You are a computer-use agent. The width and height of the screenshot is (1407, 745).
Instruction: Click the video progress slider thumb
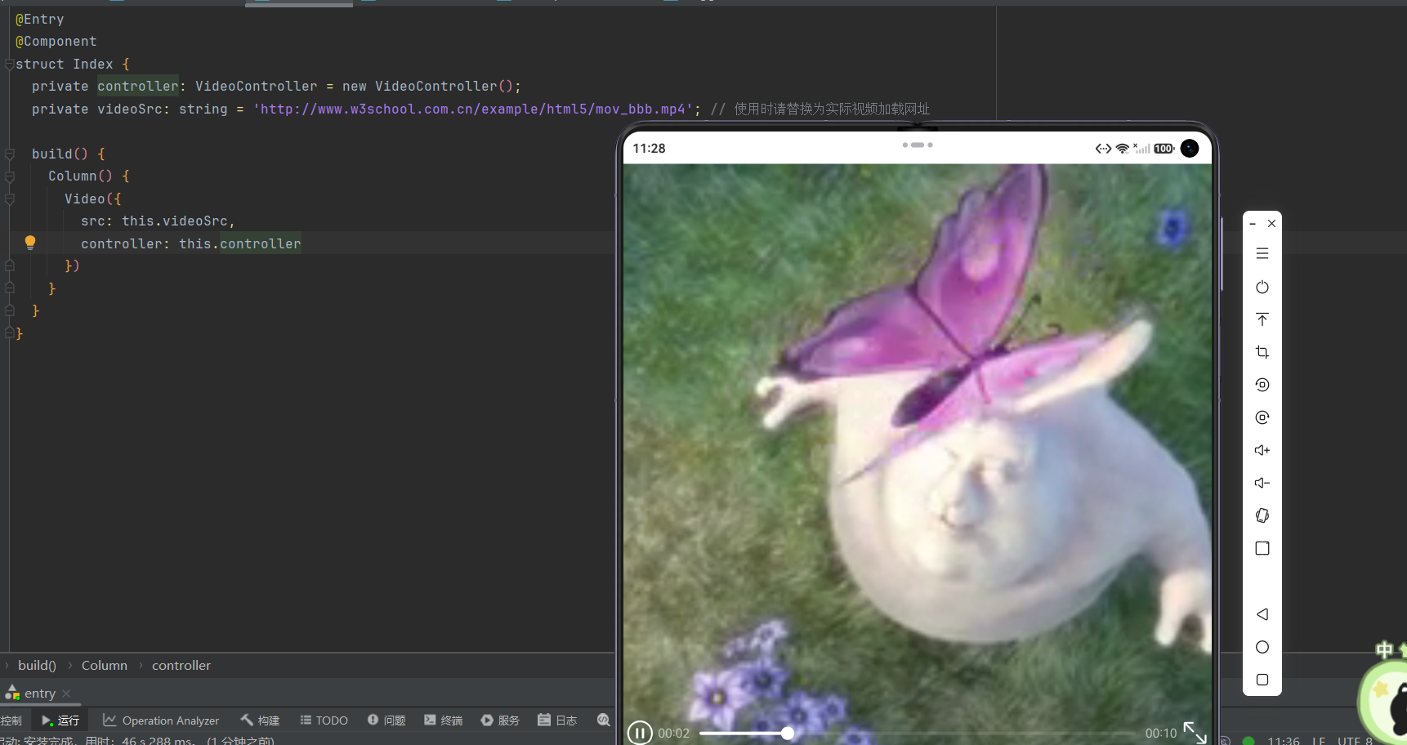tap(788, 733)
